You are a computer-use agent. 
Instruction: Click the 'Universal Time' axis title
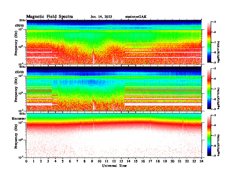(x=114, y=166)
